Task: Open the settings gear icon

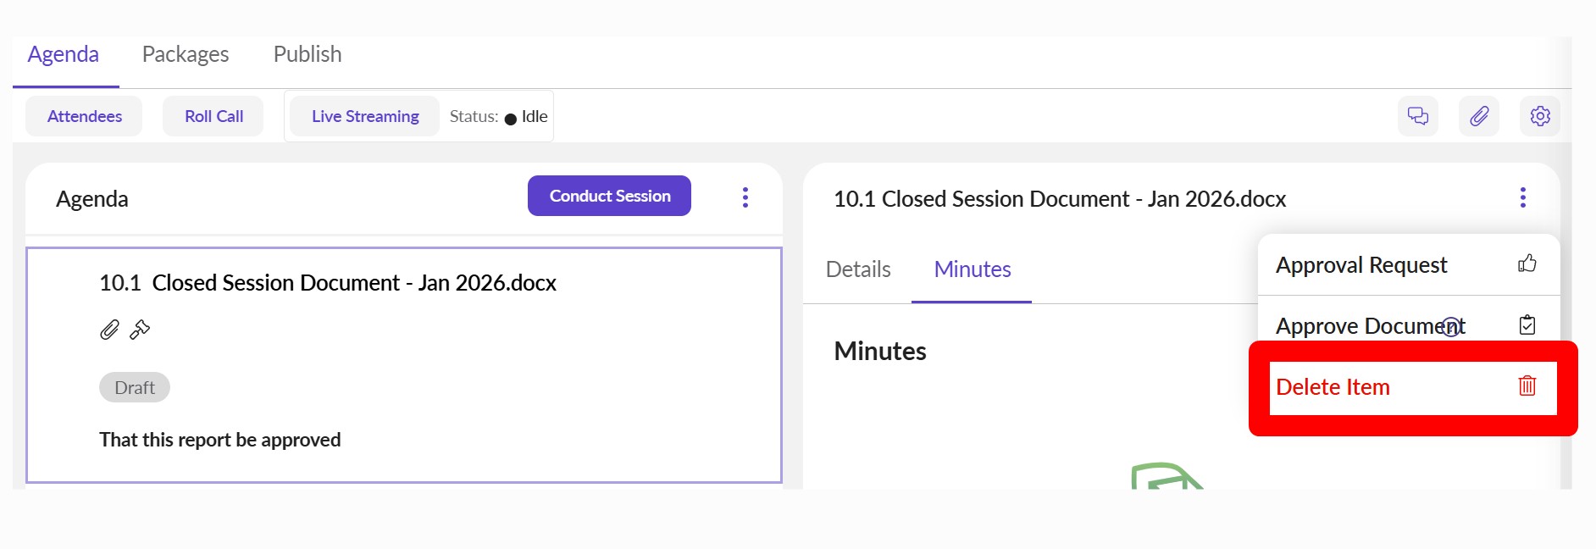Action: 1540,116
